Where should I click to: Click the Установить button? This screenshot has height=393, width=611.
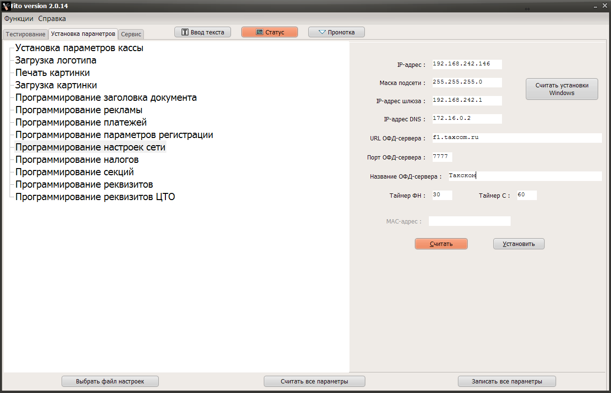(519, 244)
